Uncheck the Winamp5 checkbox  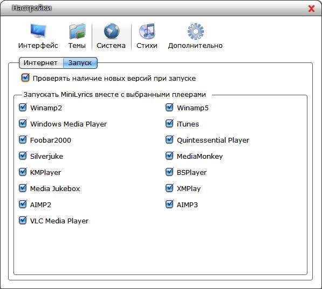click(169, 107)
